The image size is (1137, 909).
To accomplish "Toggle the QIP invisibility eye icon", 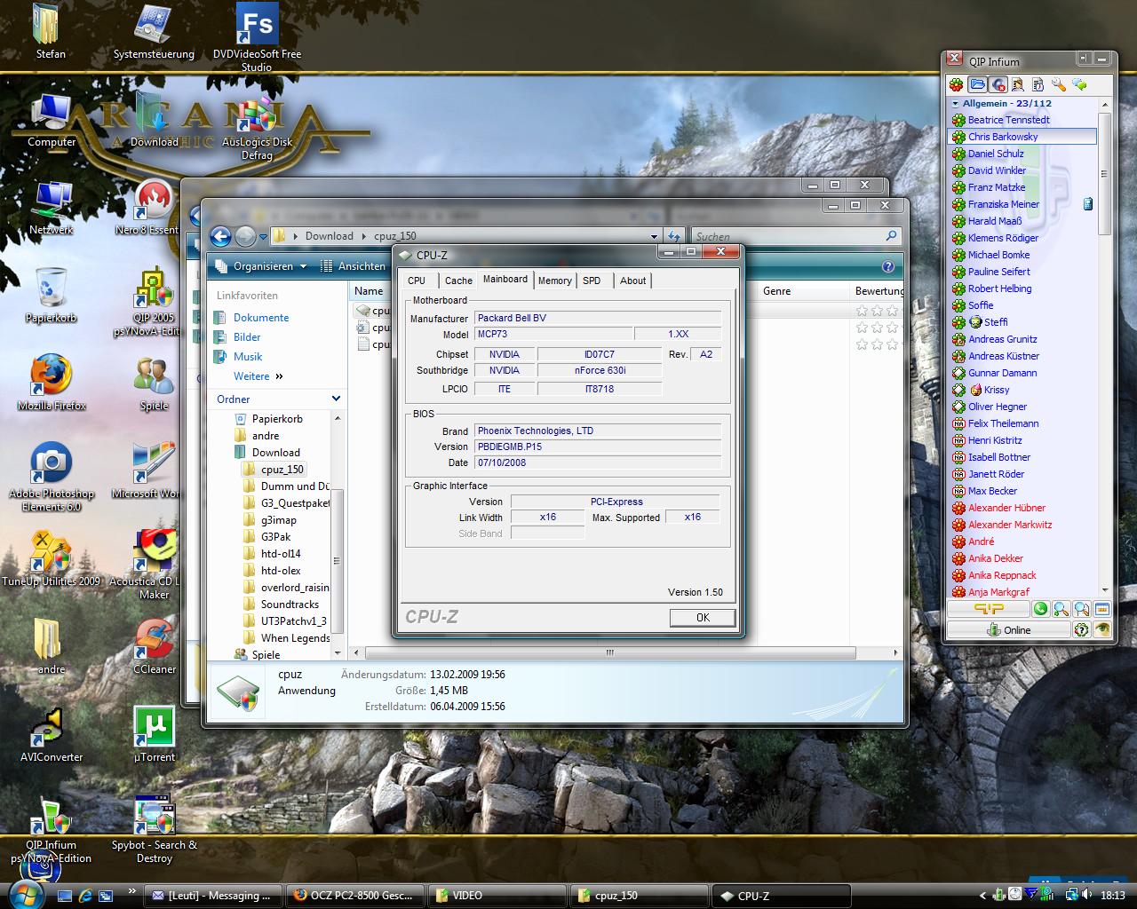I will (x=1102, y=629).
